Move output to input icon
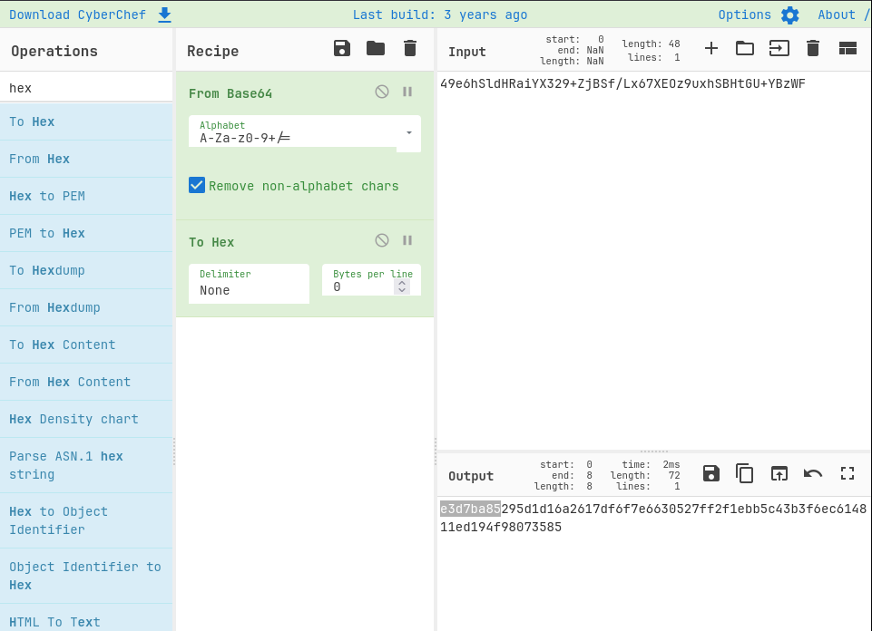This screenshot has width=872, height=631. click(779, 473)
